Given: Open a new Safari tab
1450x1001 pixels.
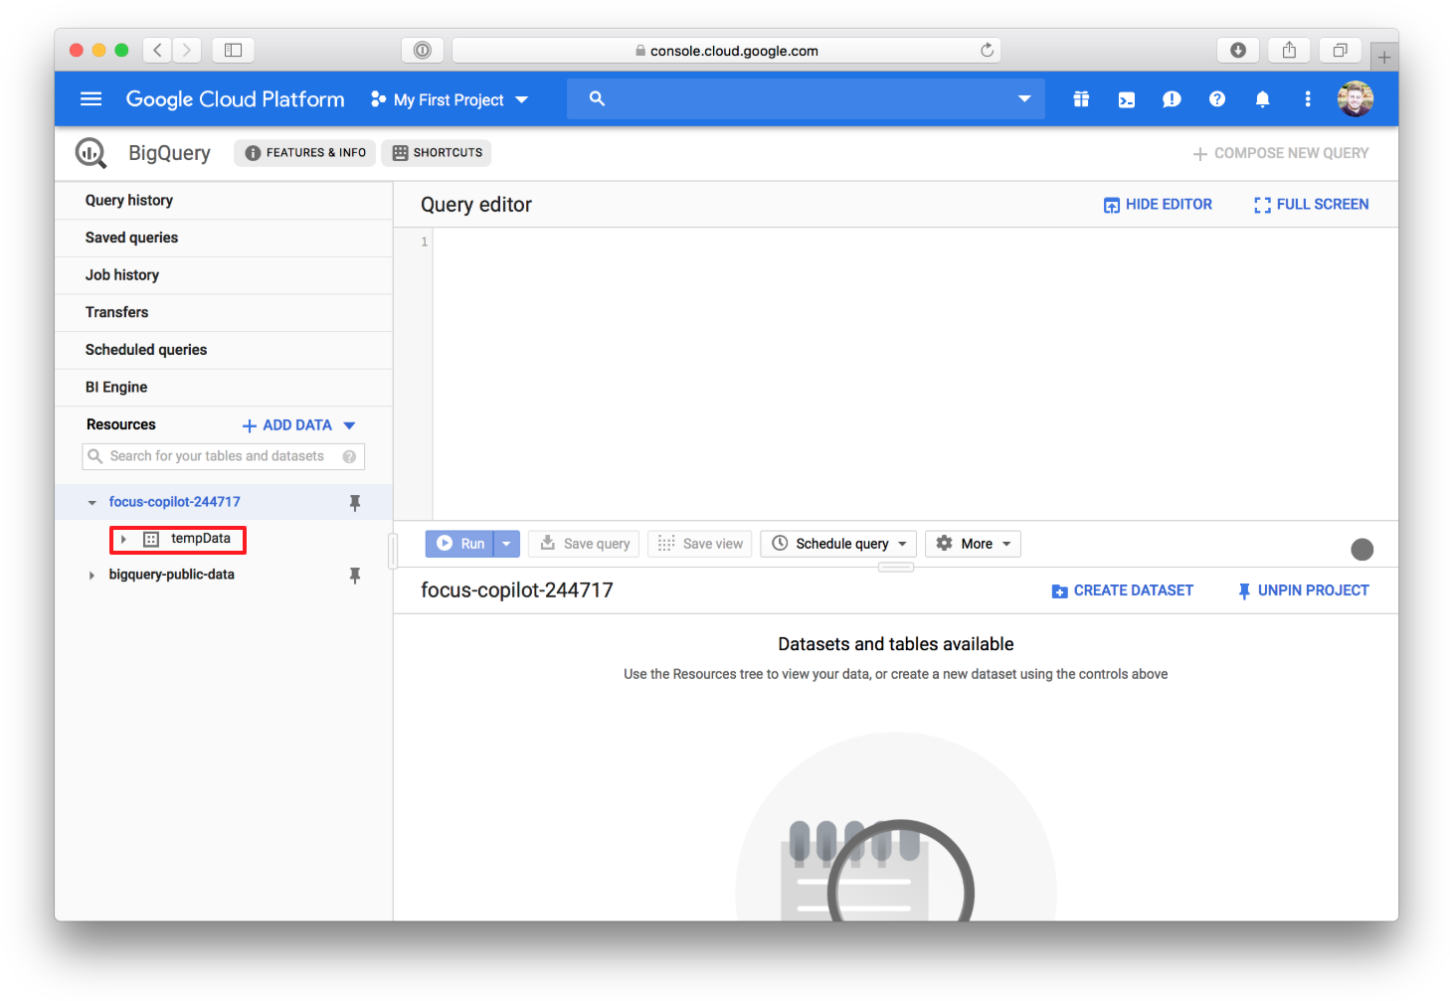Looking at the screenshot, I should tap(1383, 57).
